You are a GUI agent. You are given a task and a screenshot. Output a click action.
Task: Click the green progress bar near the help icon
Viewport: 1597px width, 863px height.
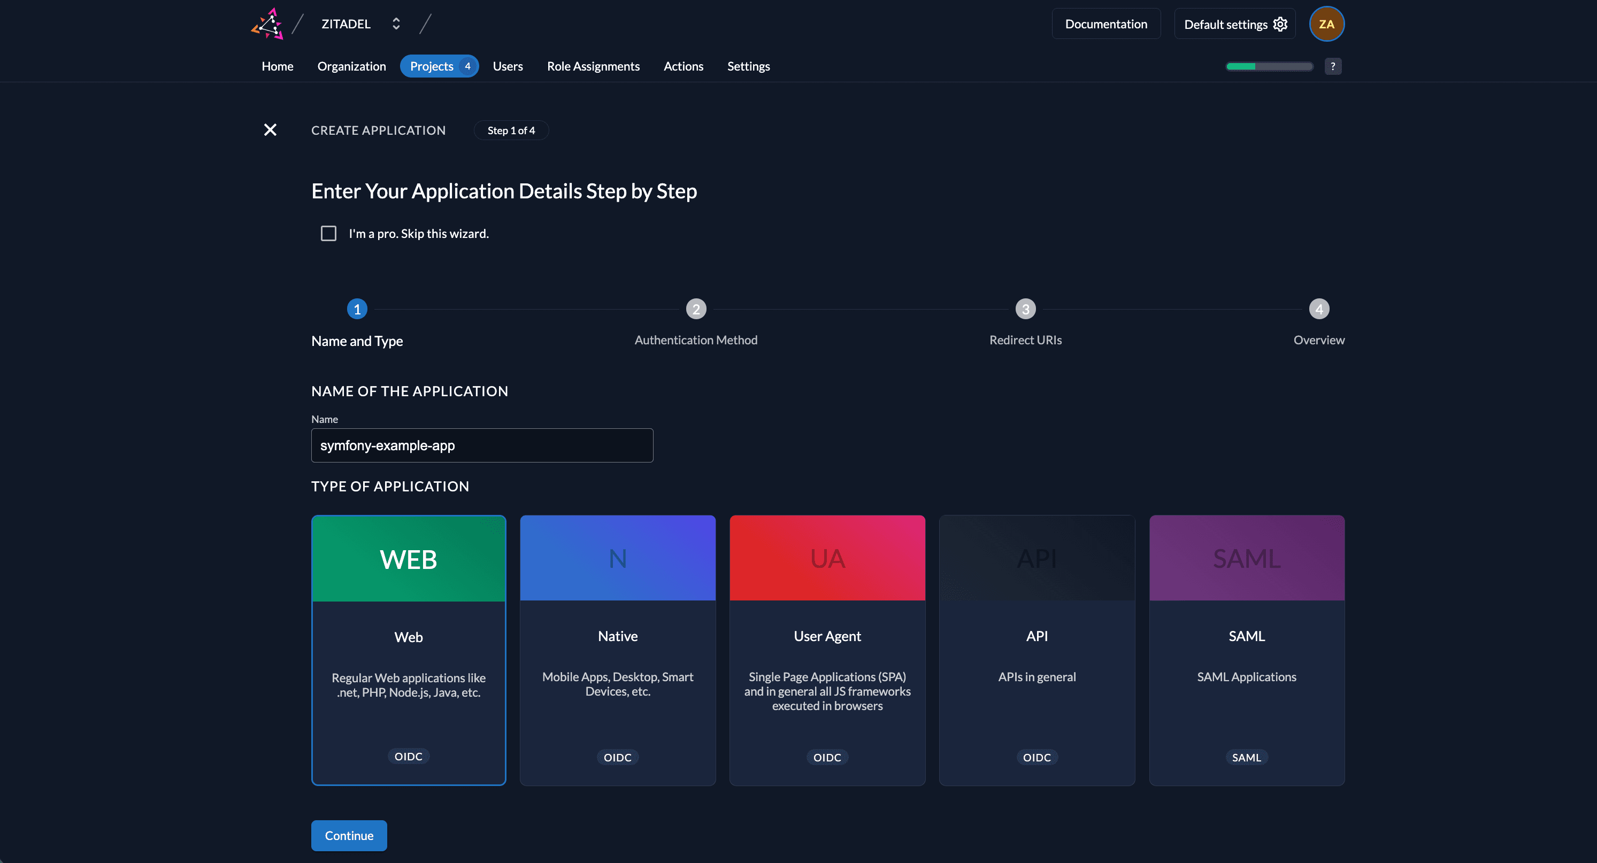(1269, 66)
